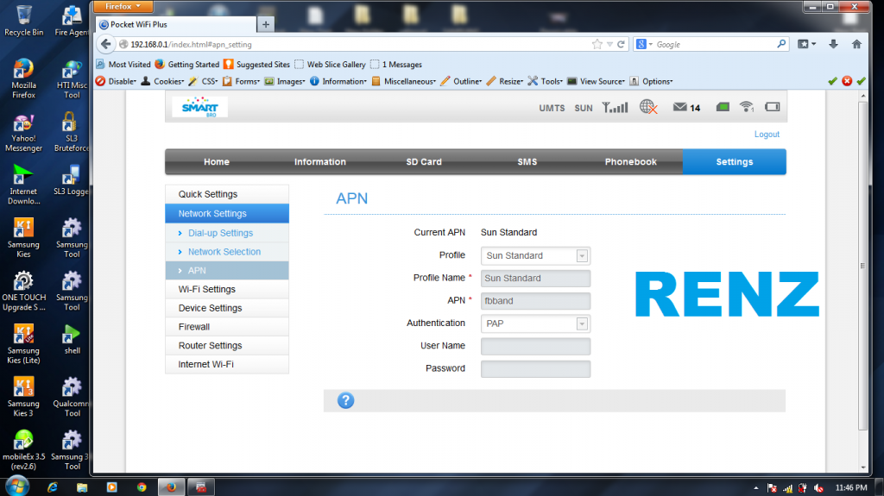Expand the Images web developer menu
Image resolution: width=884 pixels, height=496 pixels.
click(x=285, y=81)
